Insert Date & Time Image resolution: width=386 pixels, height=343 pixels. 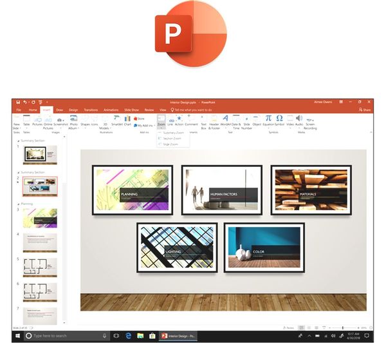coord(236,122)
